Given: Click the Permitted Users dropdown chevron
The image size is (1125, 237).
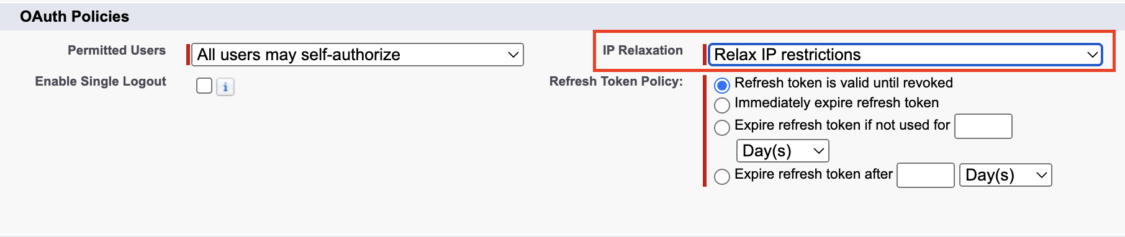Looking at the screenshot, I should click(x=513, y=55).
